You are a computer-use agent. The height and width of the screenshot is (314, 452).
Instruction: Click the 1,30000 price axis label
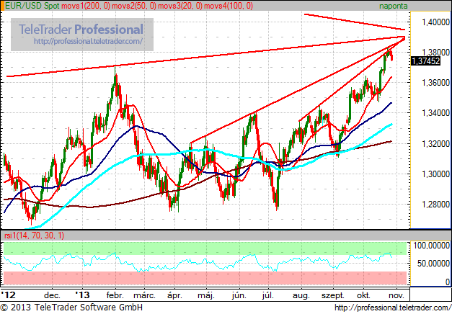point(435,174)
